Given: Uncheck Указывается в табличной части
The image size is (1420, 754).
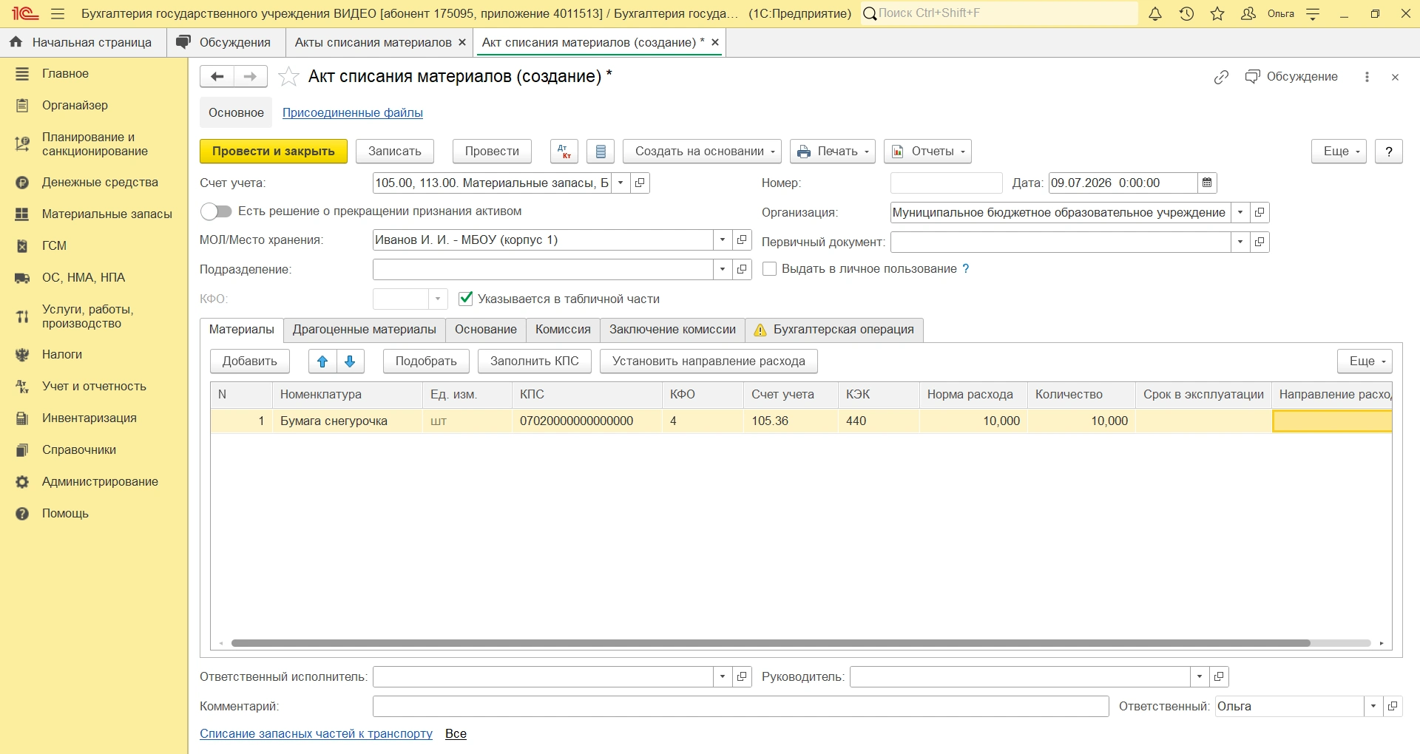Looking at the screenshot, I should point(466,299).
